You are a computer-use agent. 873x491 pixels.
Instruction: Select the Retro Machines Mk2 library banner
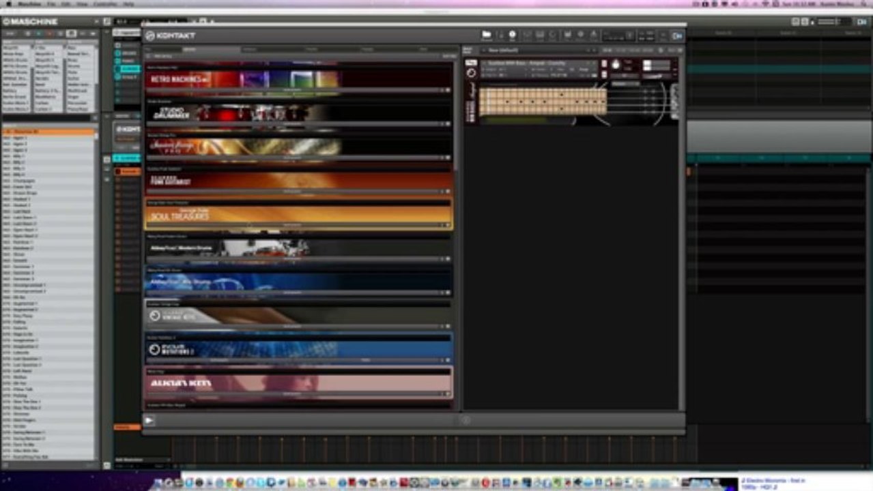tap(298, 79)
